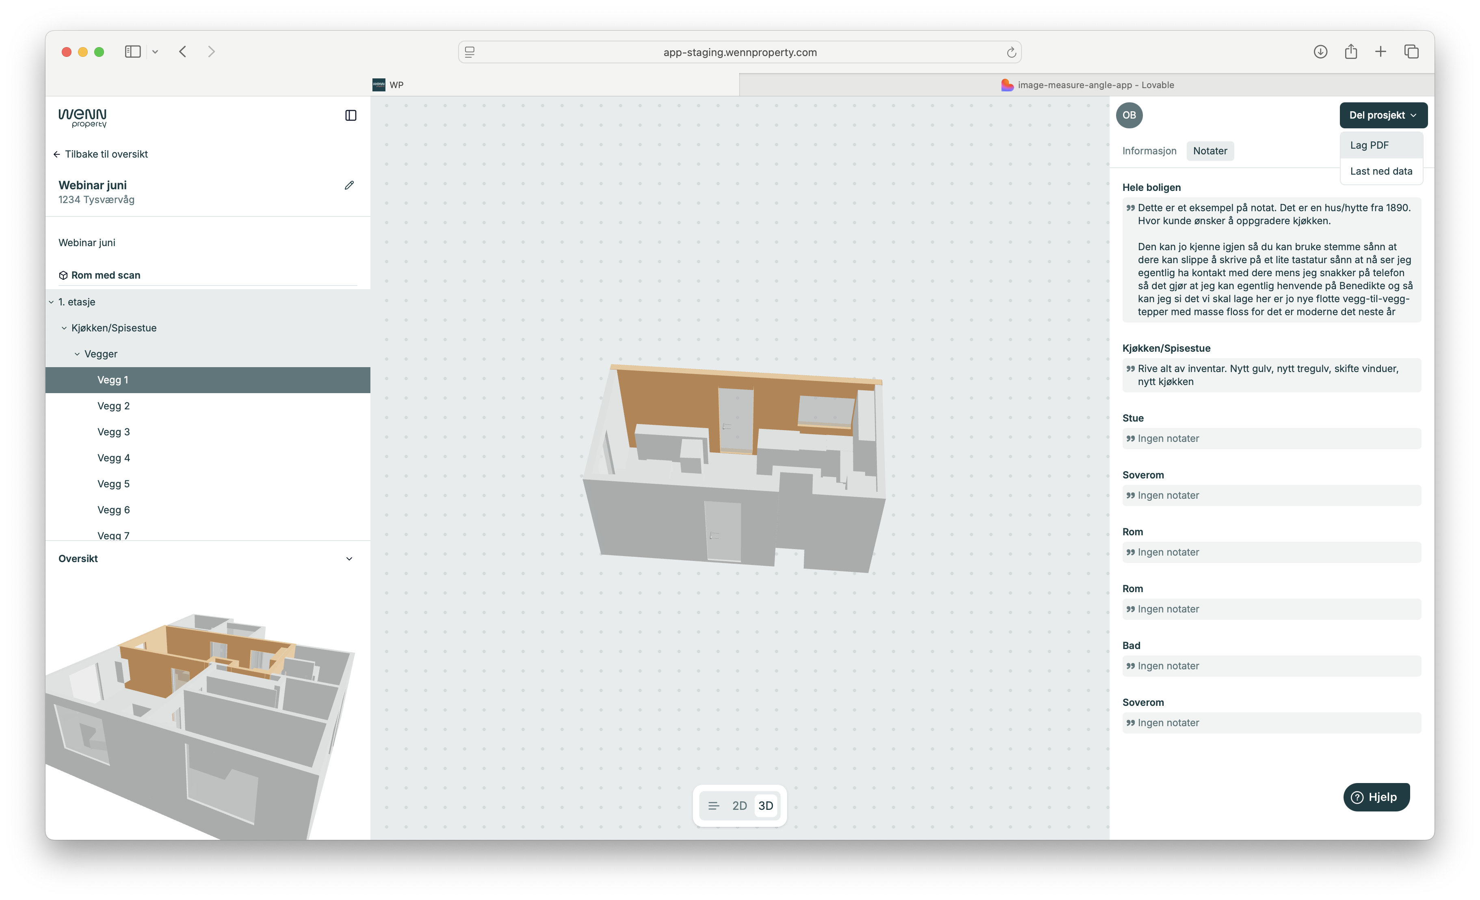The image size is (1480, 900).
Task: Click the Safari share icon
Action: (x=1350, y=52)
